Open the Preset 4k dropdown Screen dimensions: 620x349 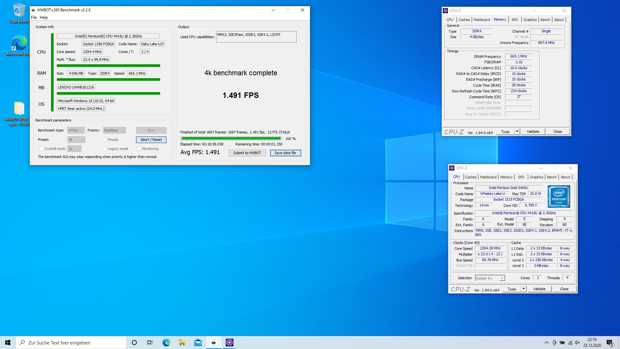[76, 140]
